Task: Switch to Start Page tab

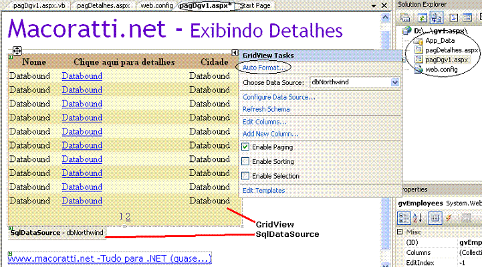Action: click(x=255, y=5)
